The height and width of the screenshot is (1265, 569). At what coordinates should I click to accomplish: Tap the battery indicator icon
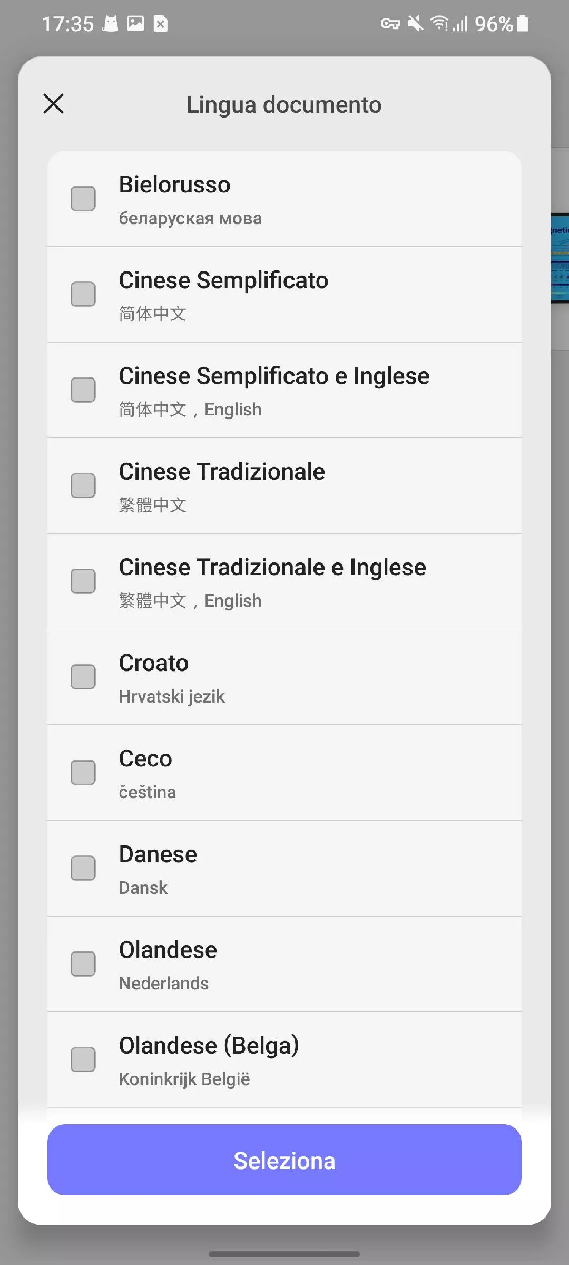pyautogui.click(x=522, y=24)
